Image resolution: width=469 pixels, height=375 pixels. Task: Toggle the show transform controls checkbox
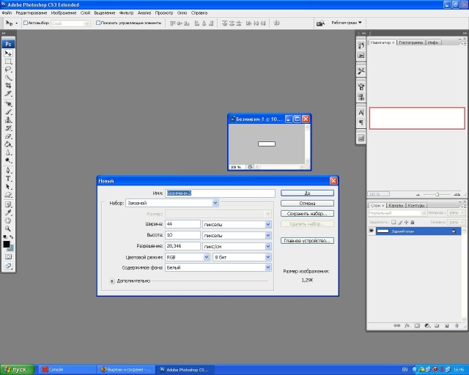[x=97, y=23]
